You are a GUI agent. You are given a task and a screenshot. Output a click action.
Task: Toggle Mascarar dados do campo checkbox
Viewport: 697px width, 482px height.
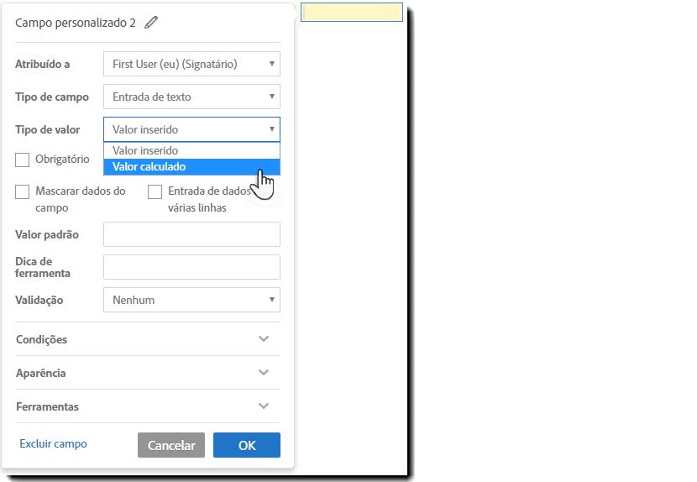tap(23, 191)
